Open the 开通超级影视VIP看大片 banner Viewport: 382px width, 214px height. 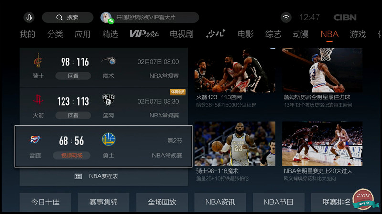(x=150, y=18)
